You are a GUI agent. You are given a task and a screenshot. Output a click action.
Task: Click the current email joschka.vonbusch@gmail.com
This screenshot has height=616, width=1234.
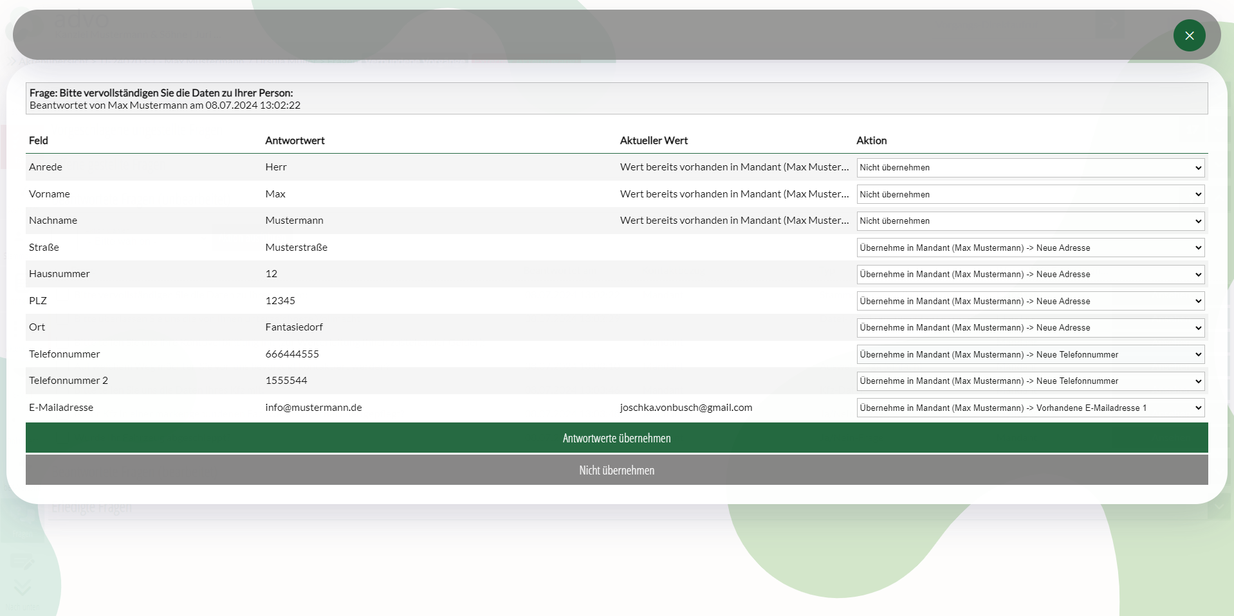tap(686, 408)
